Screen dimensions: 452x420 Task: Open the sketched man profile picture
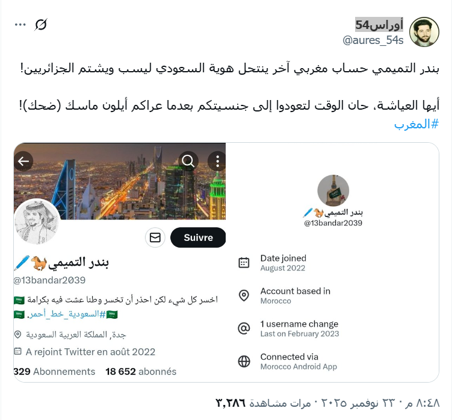[x=37, y=222]
